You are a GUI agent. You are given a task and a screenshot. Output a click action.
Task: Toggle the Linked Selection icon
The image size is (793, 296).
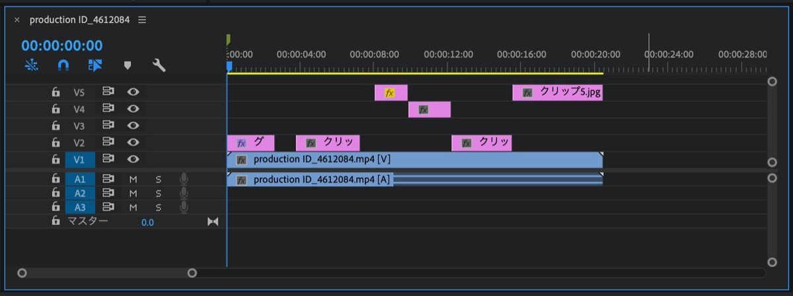(95, 65)
